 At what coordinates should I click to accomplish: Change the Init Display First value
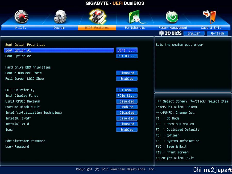127,96
